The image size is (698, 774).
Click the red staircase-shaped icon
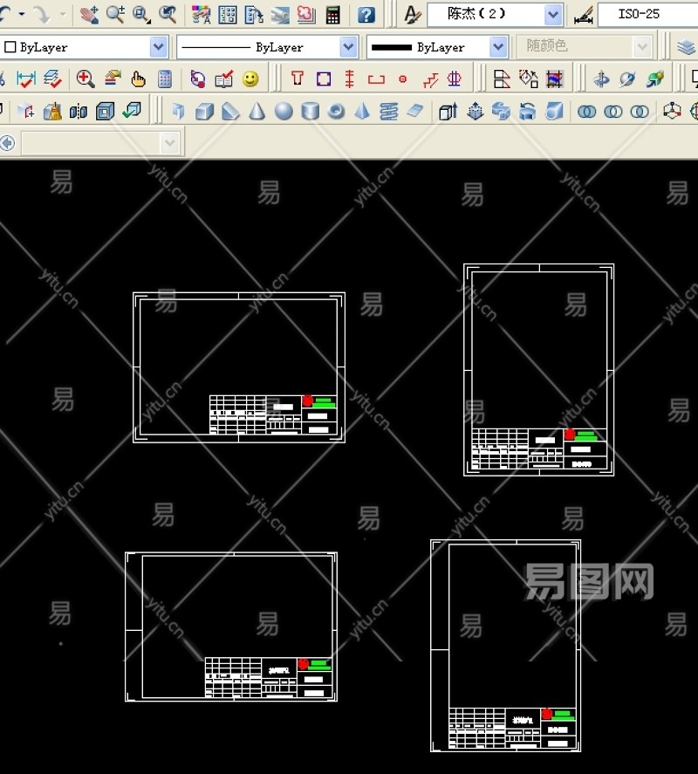pos(430,79)
